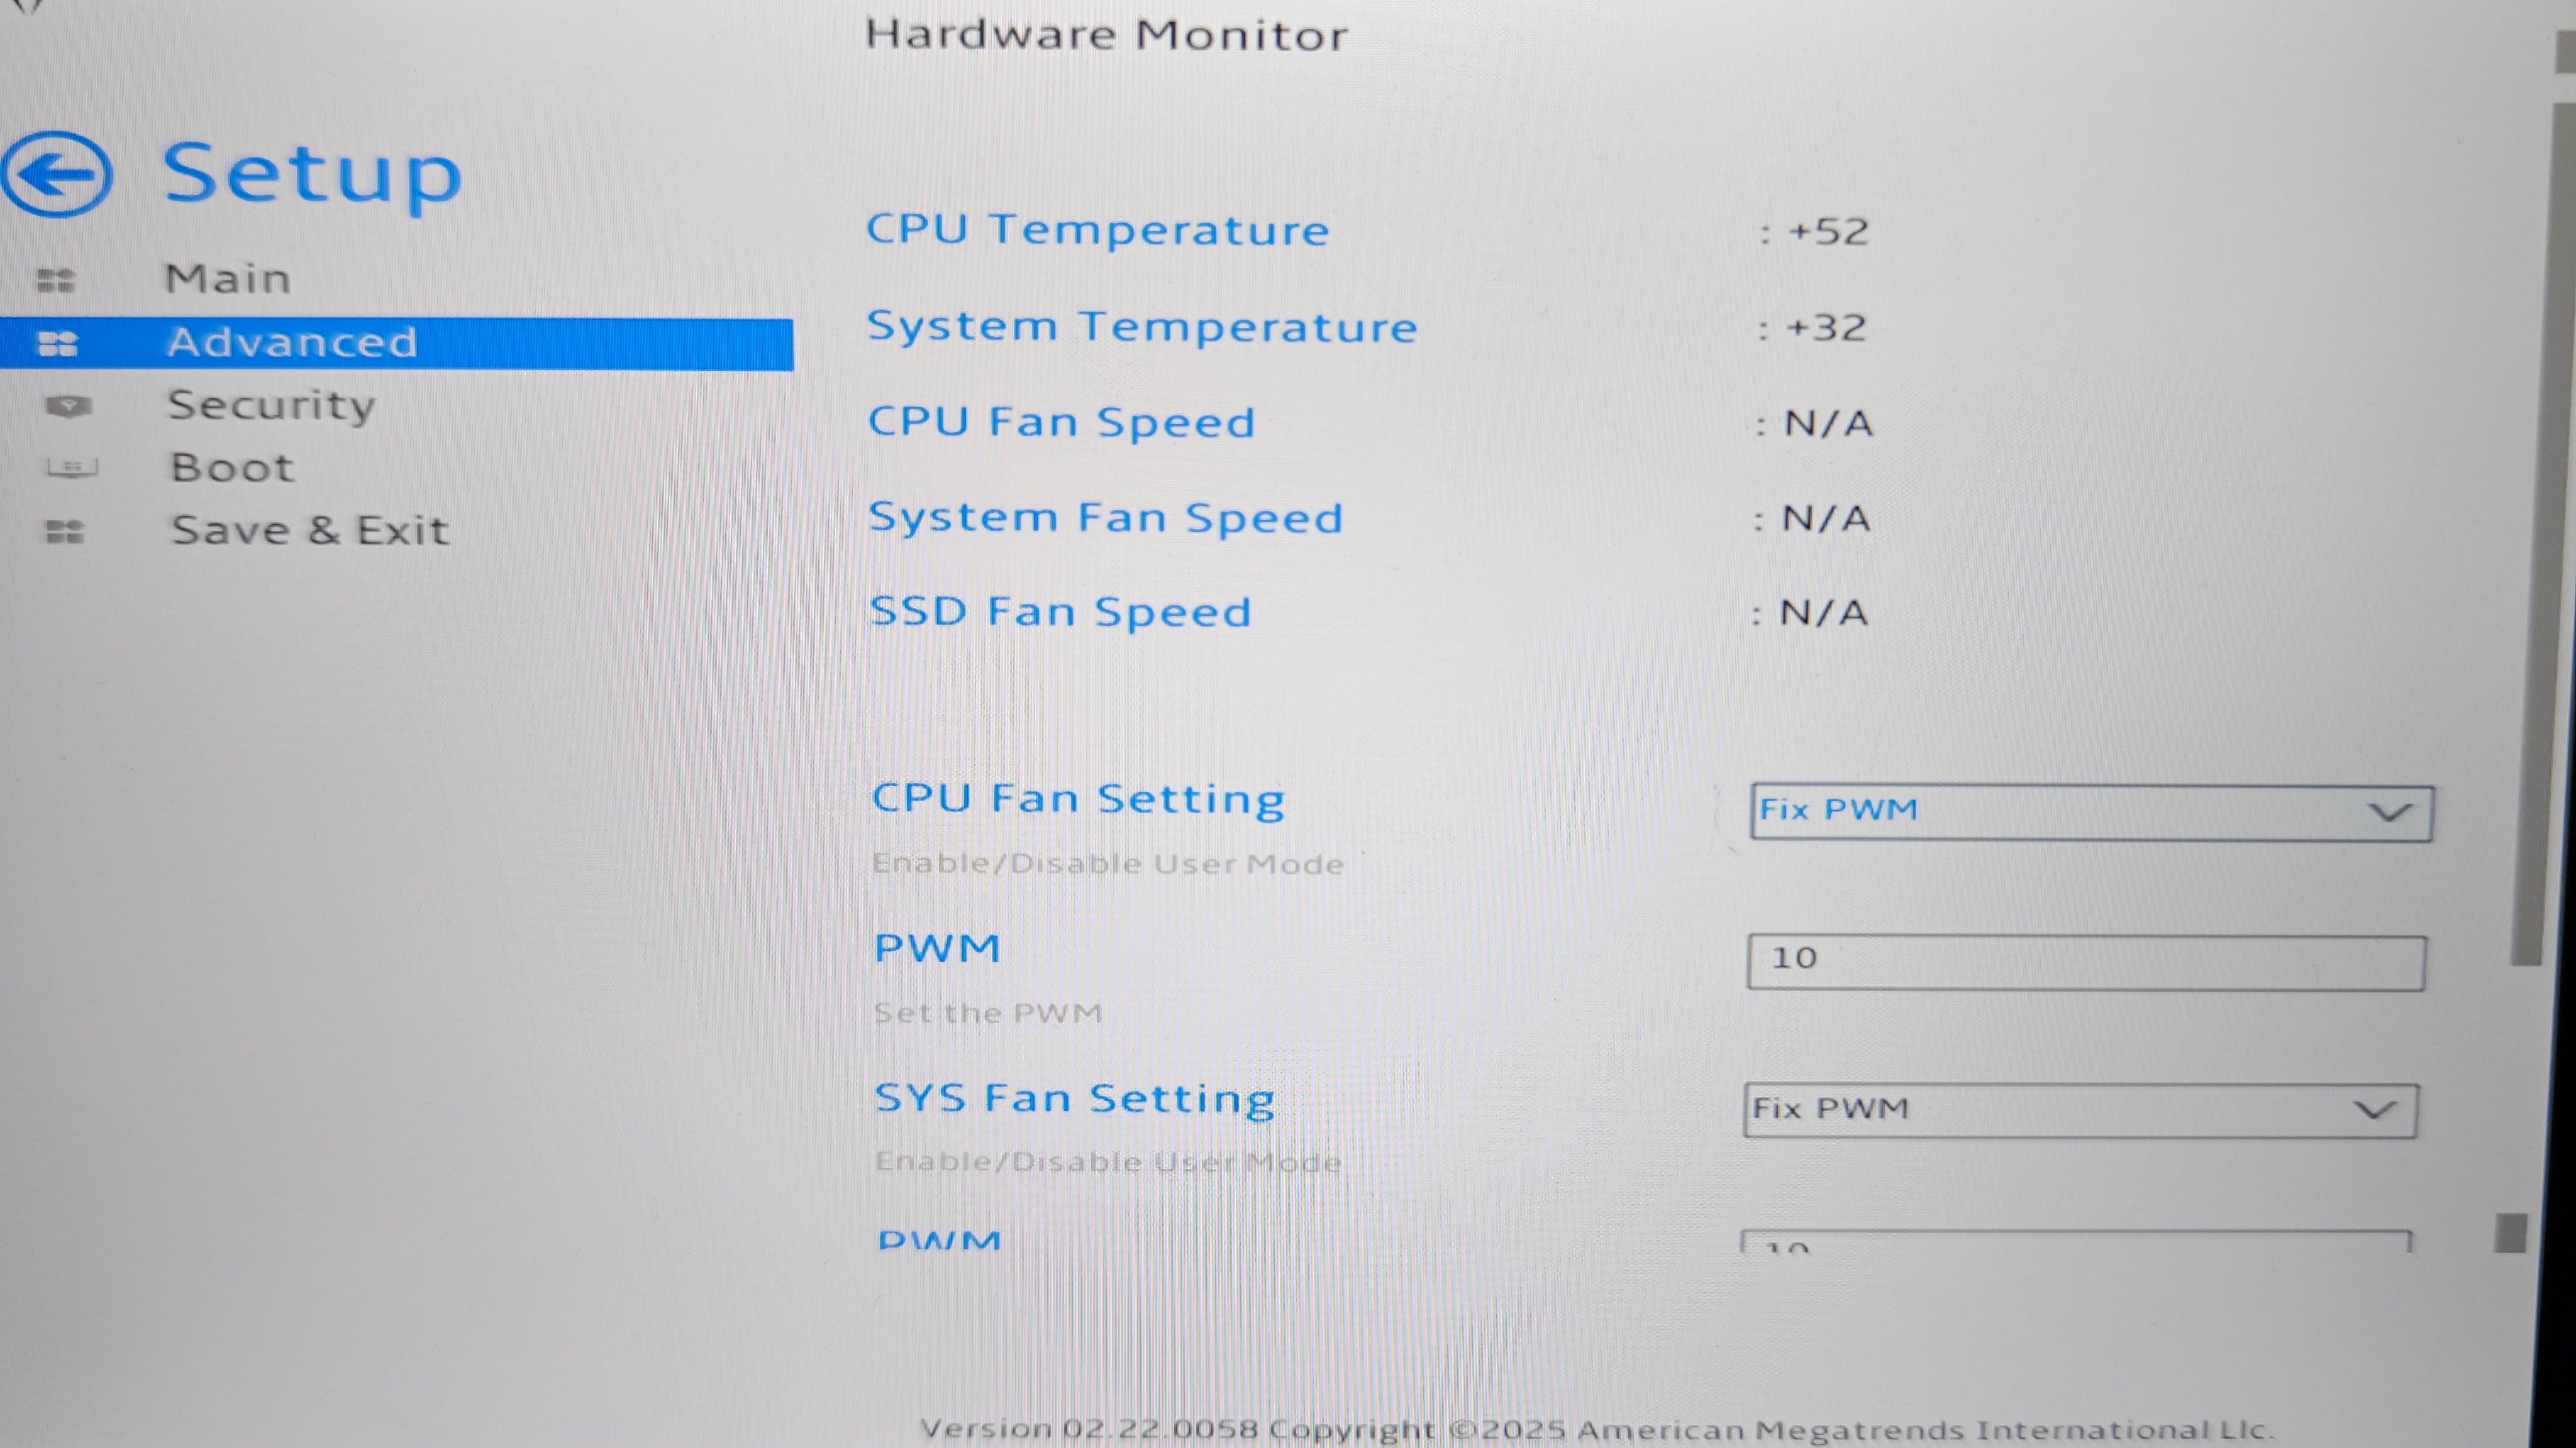The width and height of the screenshot is (2576, 1448).
Task: Click the icon beside Main
Action: [x=56, y=280]
